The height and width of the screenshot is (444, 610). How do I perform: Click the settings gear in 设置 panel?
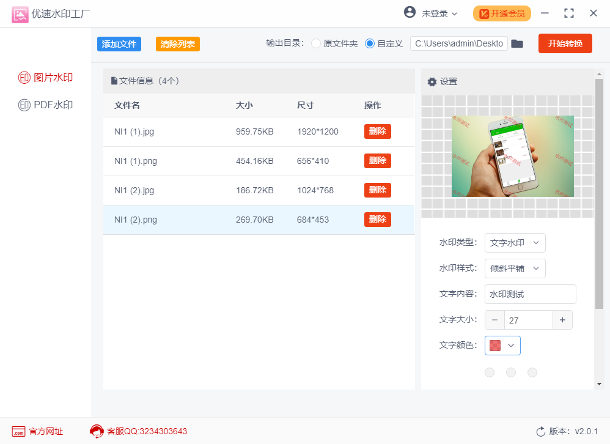[x=432, y=81]
